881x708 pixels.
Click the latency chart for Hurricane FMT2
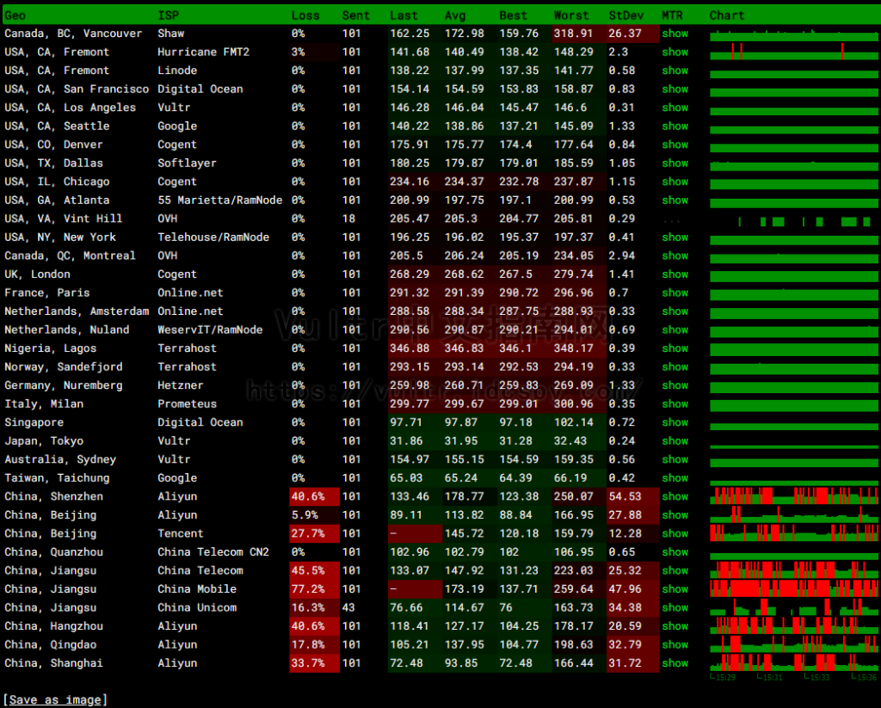pos(794,52)
